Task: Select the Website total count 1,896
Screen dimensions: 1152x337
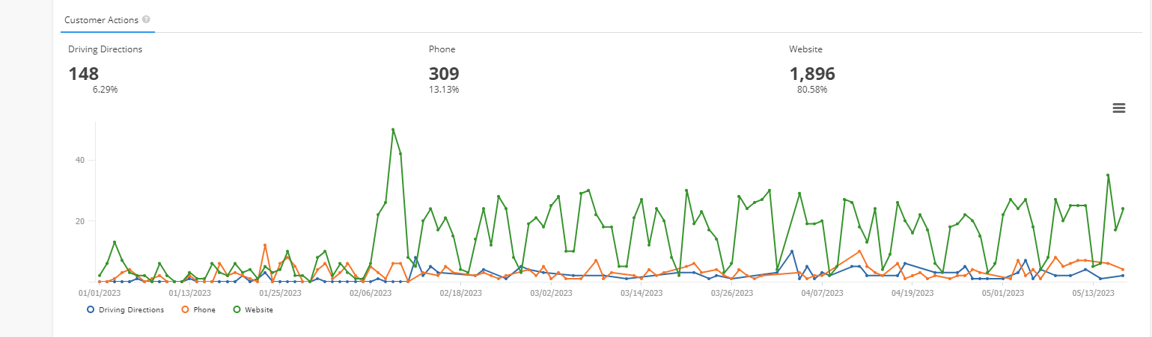Action: (x=812, y=74)
